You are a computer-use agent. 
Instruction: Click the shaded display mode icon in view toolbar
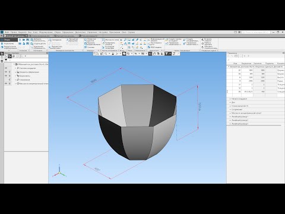tap(124, 53)
